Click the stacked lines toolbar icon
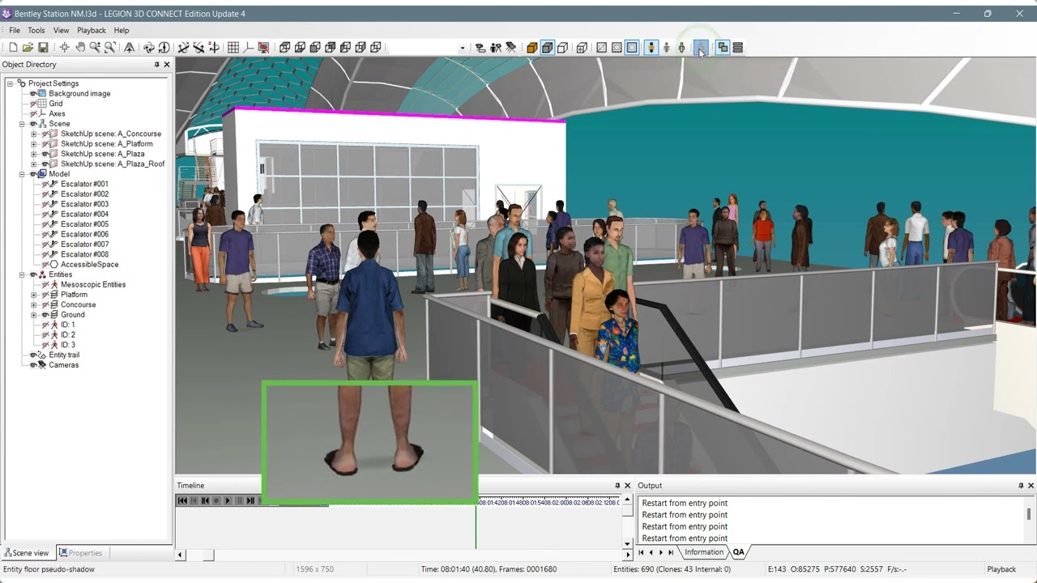 737,48
